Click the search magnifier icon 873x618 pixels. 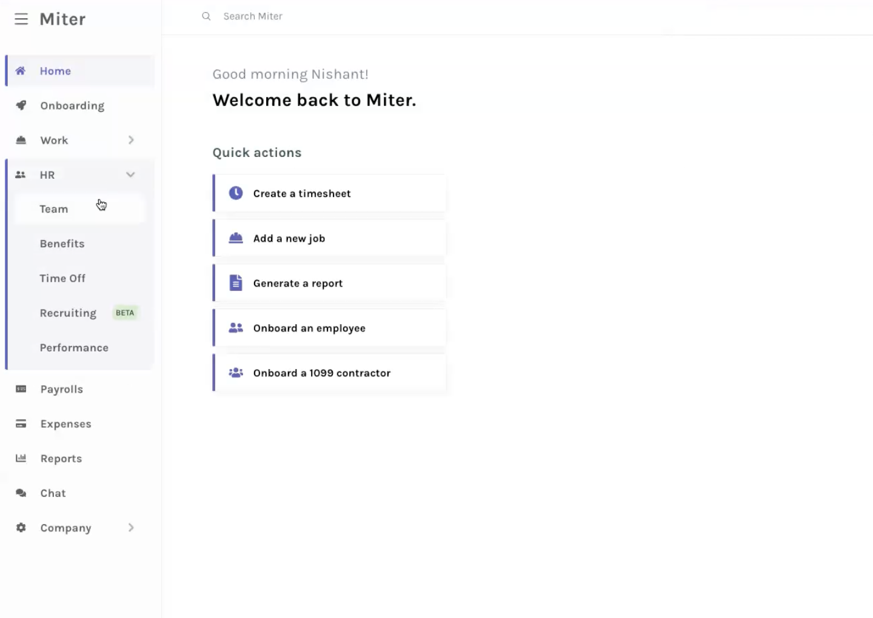point(206,16)
